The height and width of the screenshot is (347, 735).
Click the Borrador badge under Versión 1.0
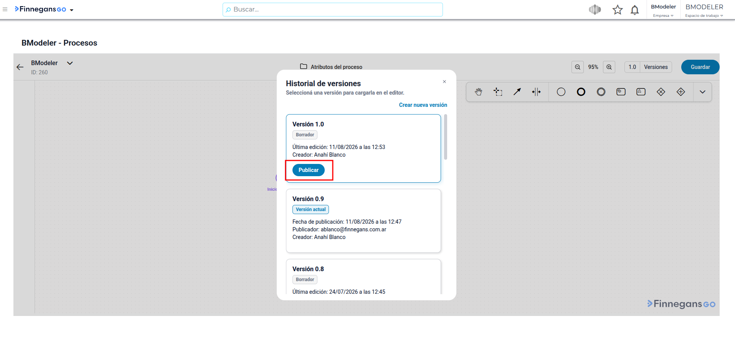click(305, 135)
